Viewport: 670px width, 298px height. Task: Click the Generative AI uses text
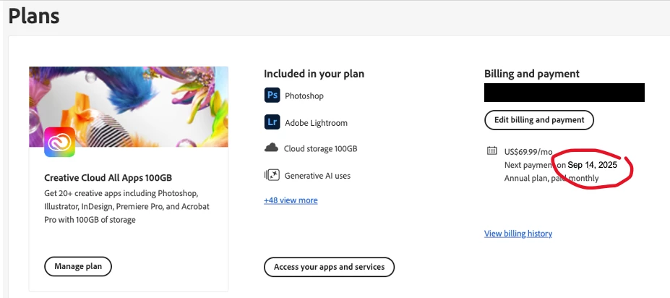(317, 175)
